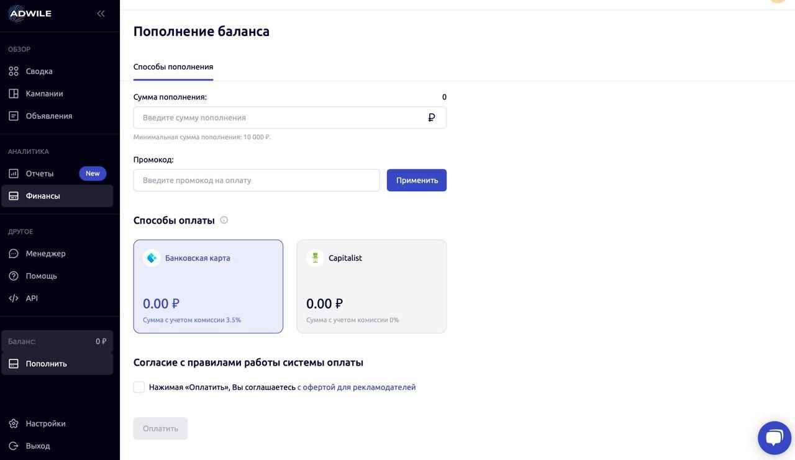Image resolution: width=795 pixels, height=460 pixels.
Task: Open Настройки in the sidebar
Action: point(57,424)
